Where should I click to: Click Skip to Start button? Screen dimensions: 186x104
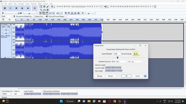pos(22,8)
